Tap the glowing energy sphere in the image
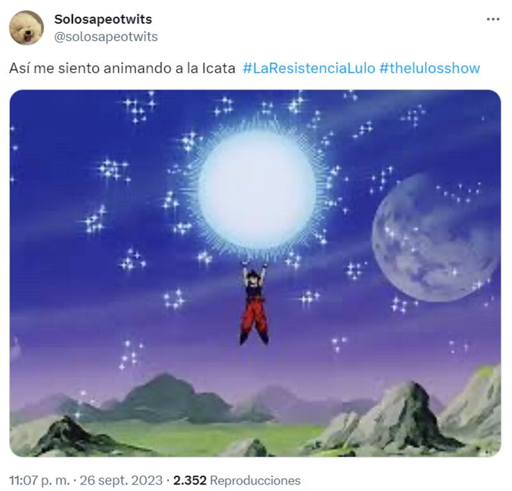The width and height of the screenshot is (512, 491). click(x=257, y=189)
